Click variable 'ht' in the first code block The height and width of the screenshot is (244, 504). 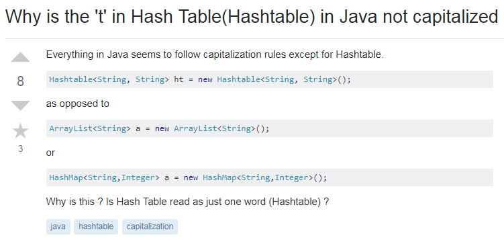[179, 79]
